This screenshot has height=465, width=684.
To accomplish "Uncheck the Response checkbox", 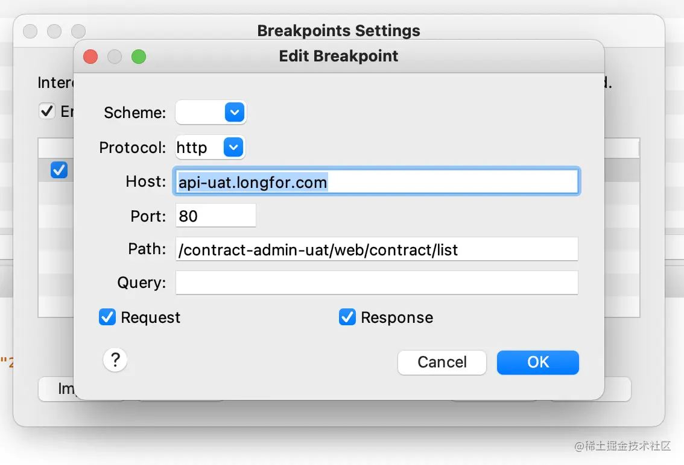I will [x=347, y=317].
